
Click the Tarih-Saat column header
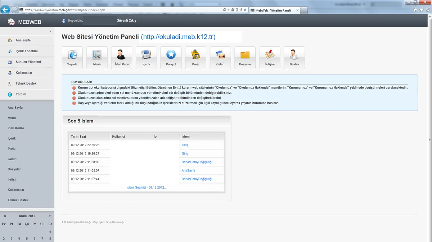[89, 137]
